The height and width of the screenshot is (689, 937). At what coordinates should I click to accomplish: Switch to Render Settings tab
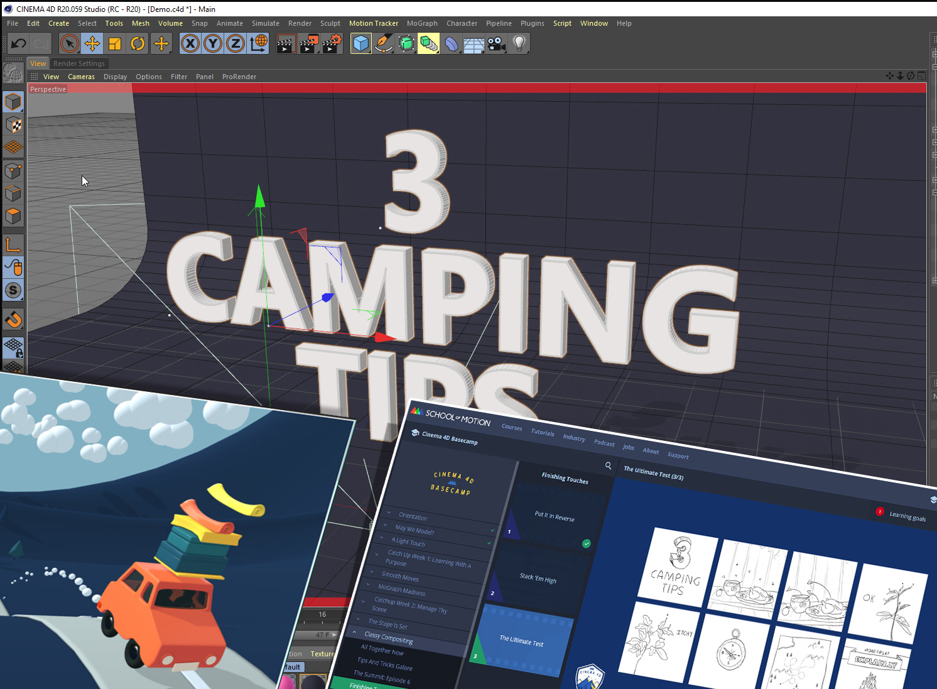pyautogui.click(x=79, y=63)
